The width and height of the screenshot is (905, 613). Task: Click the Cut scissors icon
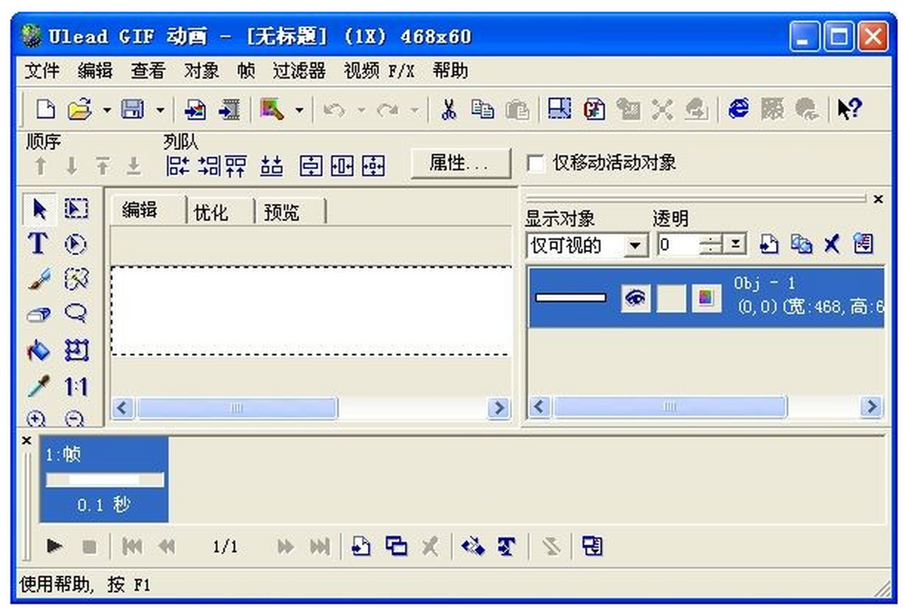click(449, 110)
